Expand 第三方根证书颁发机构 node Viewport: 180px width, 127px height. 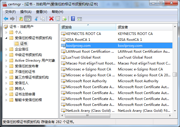[x=6, y=77]
